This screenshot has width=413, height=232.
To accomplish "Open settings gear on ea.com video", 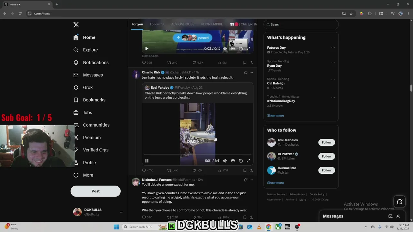I will click(233, 49).
